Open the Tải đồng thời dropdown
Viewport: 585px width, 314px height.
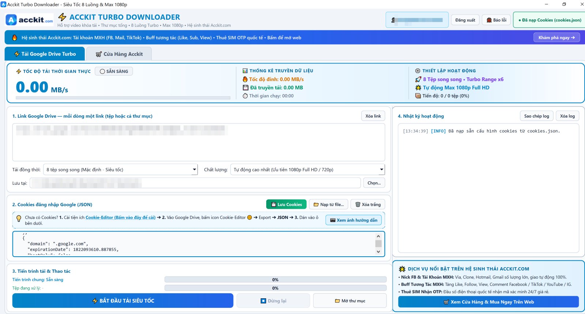pyautogui.click(x=121, y=169)
